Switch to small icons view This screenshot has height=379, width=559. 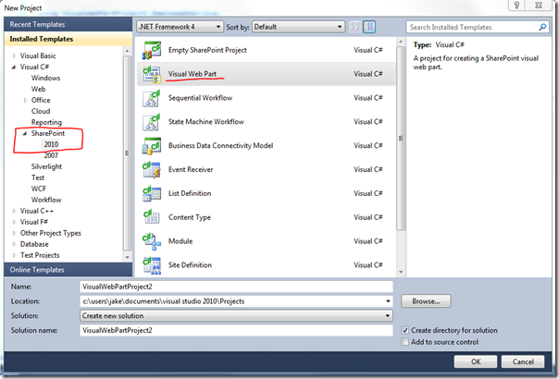point(354,27)
